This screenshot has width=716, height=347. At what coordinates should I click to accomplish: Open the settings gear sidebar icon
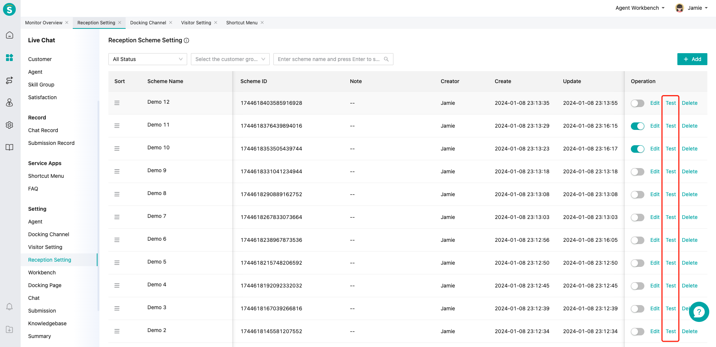click(9, 125)
